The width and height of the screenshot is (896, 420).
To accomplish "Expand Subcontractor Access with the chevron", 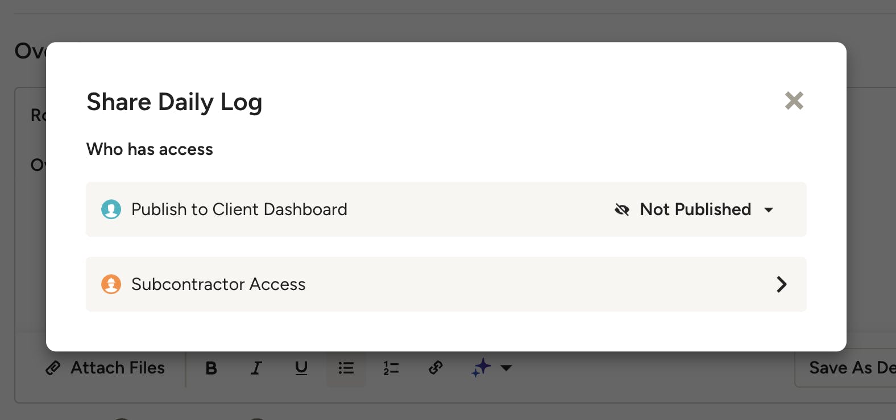I will (x=782, y=284).
